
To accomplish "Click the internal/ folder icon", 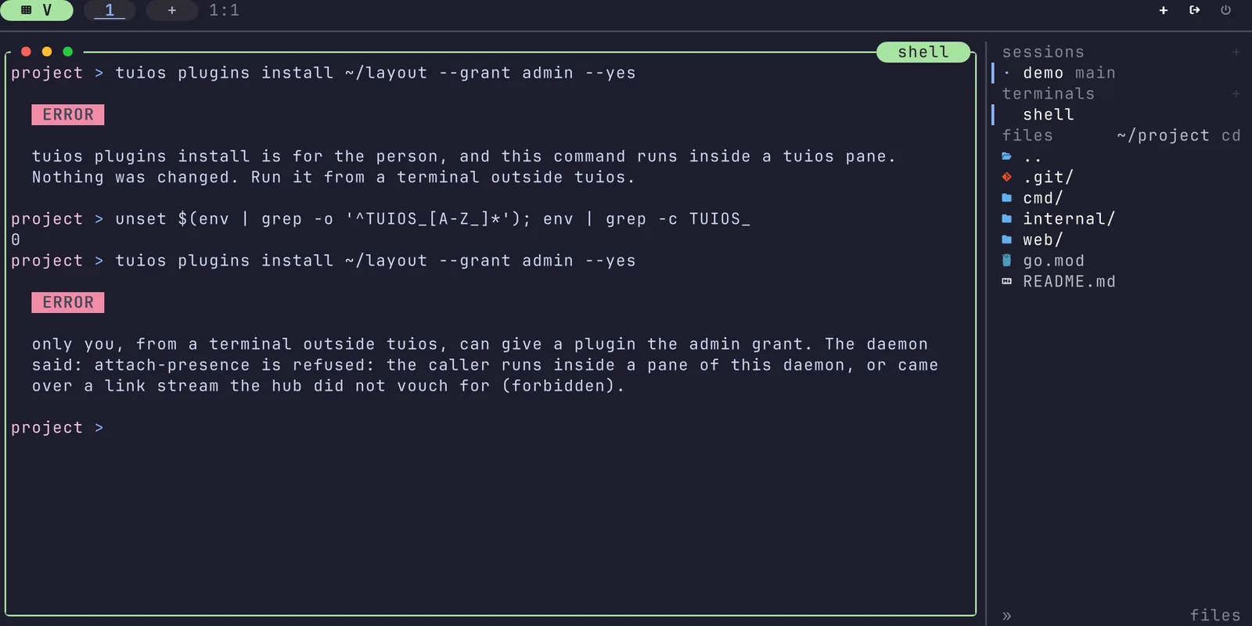I will pos(1007,219).
